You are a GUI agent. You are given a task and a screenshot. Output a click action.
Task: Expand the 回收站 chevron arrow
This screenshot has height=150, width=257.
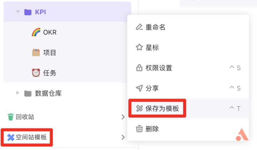coord(123,117)
